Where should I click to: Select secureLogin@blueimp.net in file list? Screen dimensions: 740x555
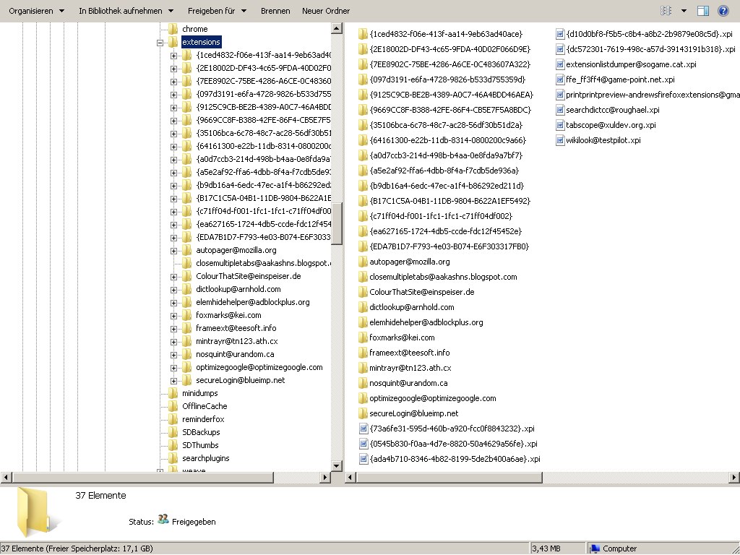pos(414,413)
